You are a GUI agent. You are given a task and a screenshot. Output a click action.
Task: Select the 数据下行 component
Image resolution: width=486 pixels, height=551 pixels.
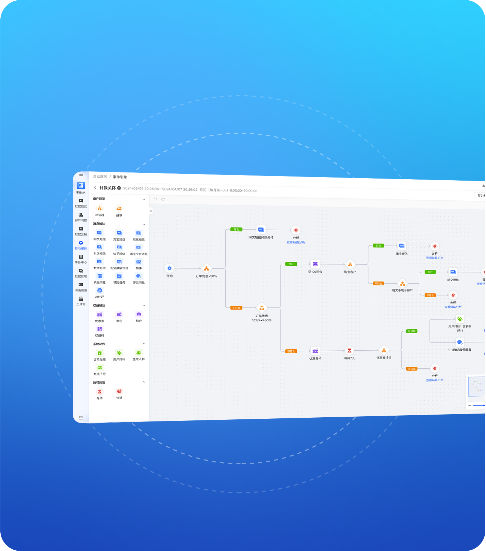pyautogui.click(x=99, y=370)
